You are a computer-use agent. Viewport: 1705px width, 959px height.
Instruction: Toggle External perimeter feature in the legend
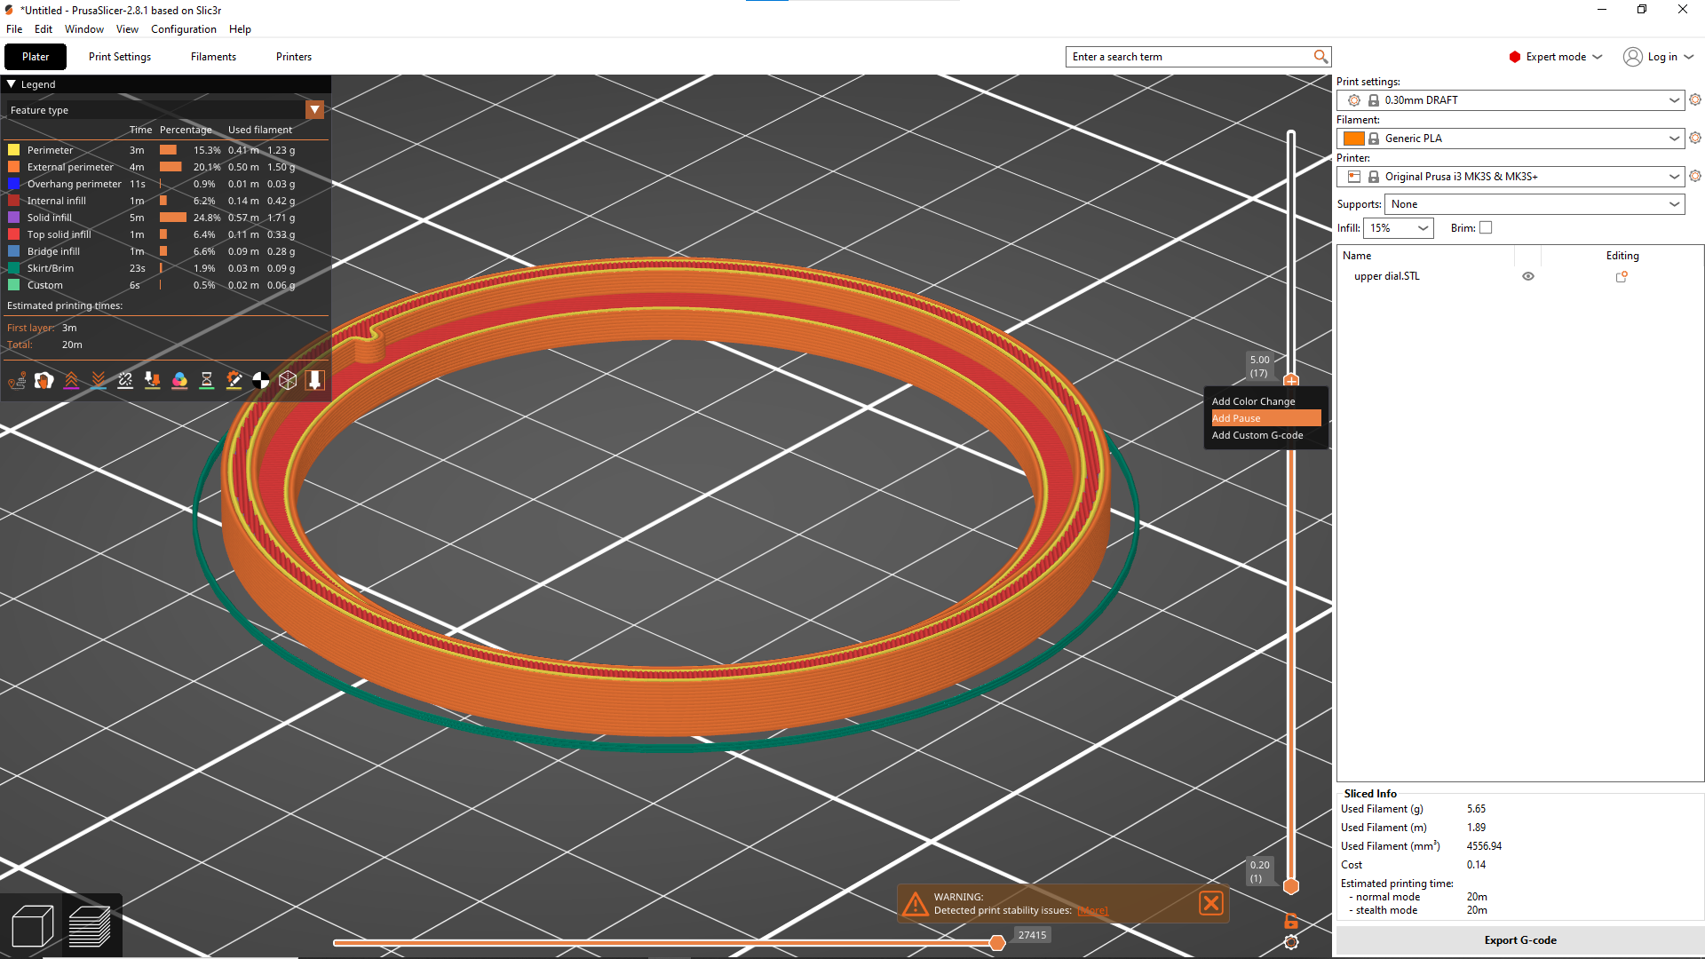[70, 167]
